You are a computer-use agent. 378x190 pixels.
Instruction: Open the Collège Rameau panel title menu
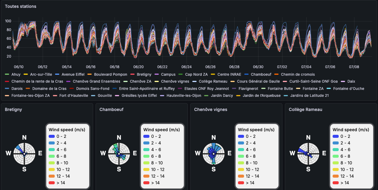coord(305,109)
